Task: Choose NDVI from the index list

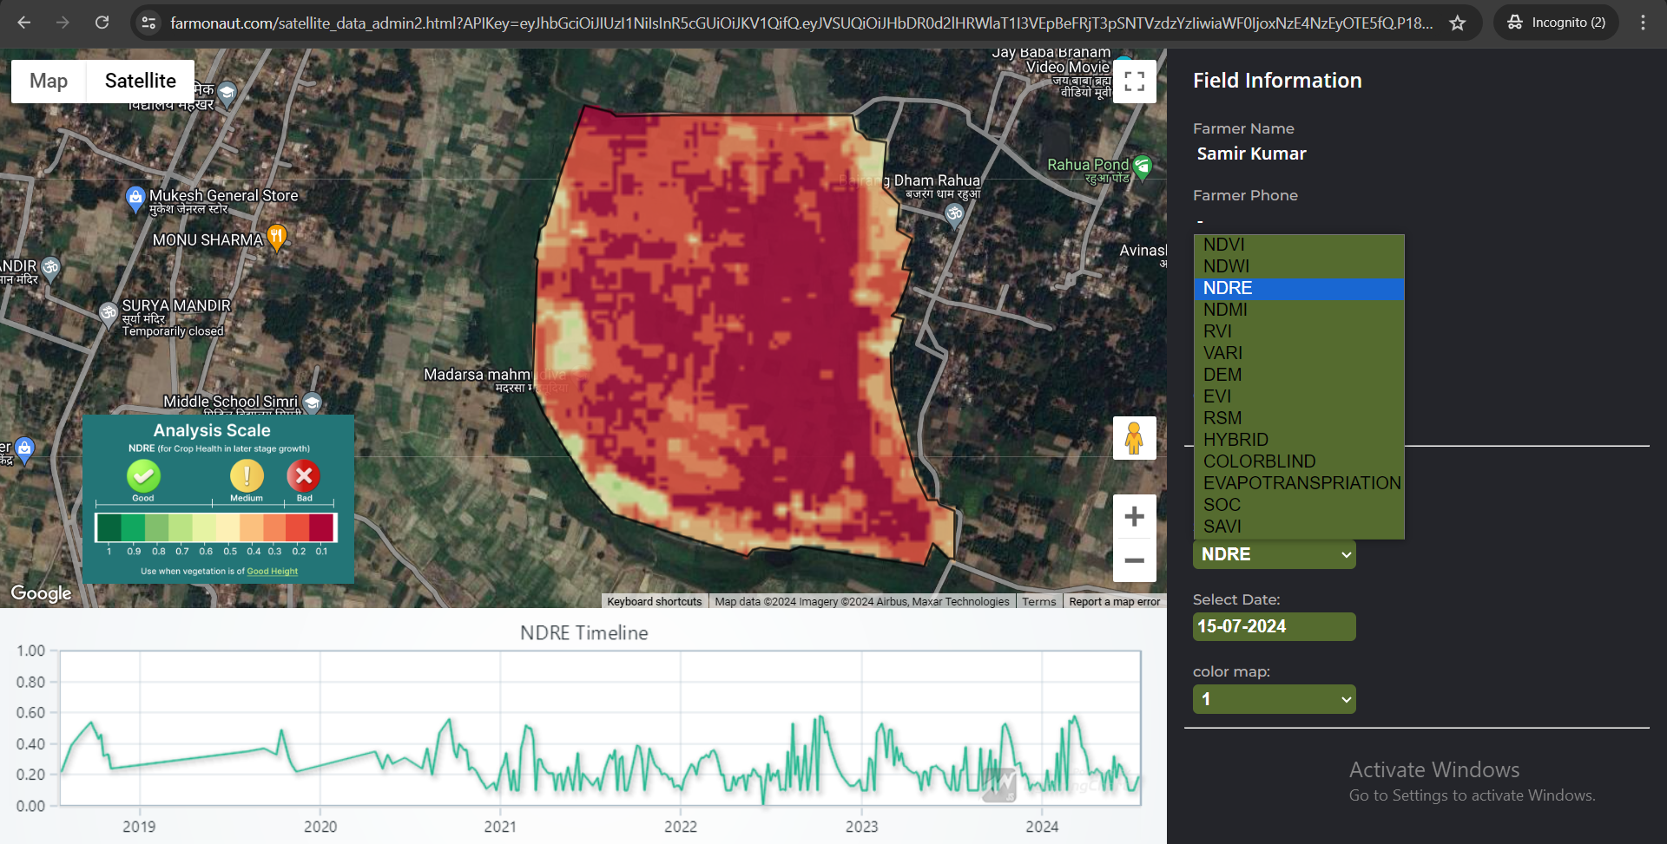Action: 1299,245
